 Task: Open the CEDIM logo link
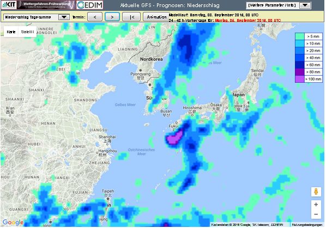pyautogui.click(x=90, y=5)
